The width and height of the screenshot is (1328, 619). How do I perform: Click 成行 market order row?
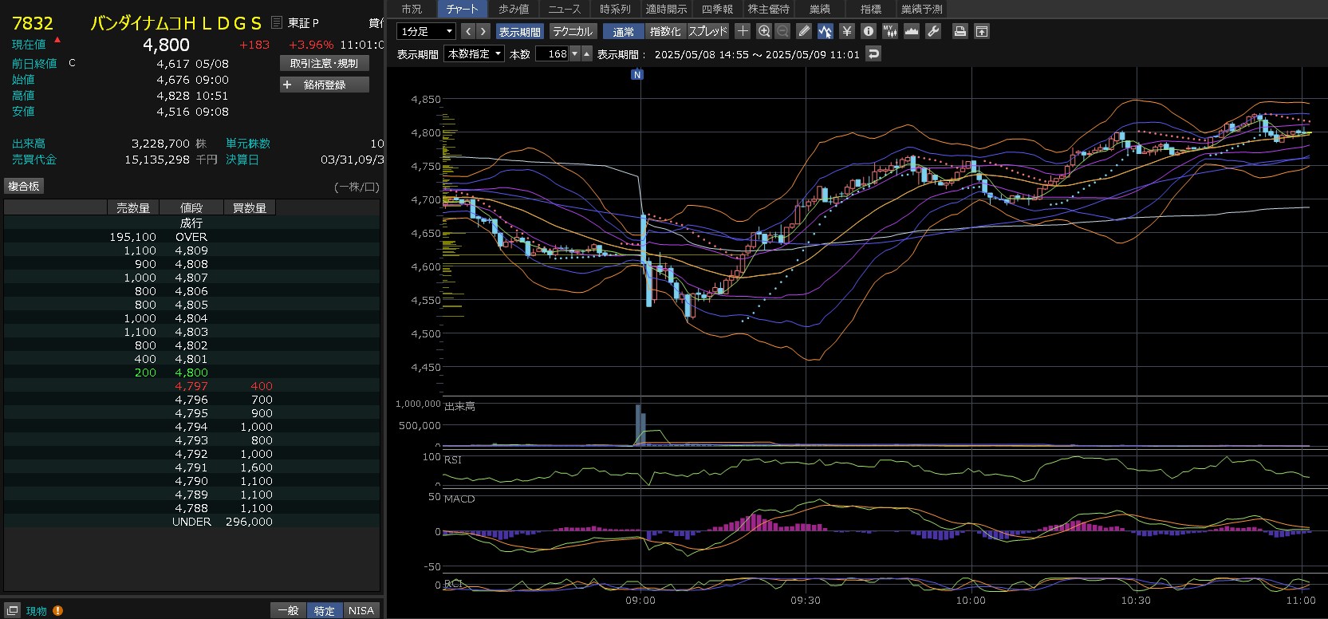[x=191, y=223]
